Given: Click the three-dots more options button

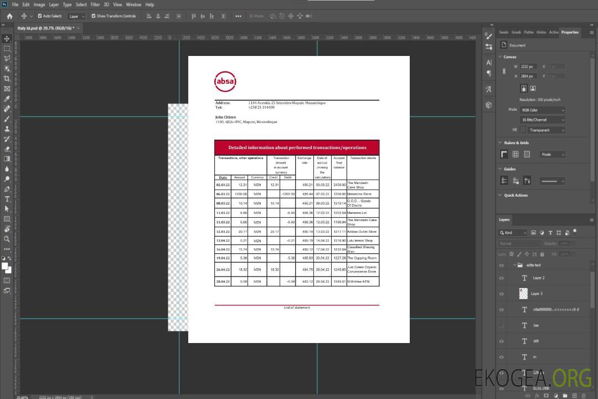Looking at the screenshot, I should click(x=238, y=16).
